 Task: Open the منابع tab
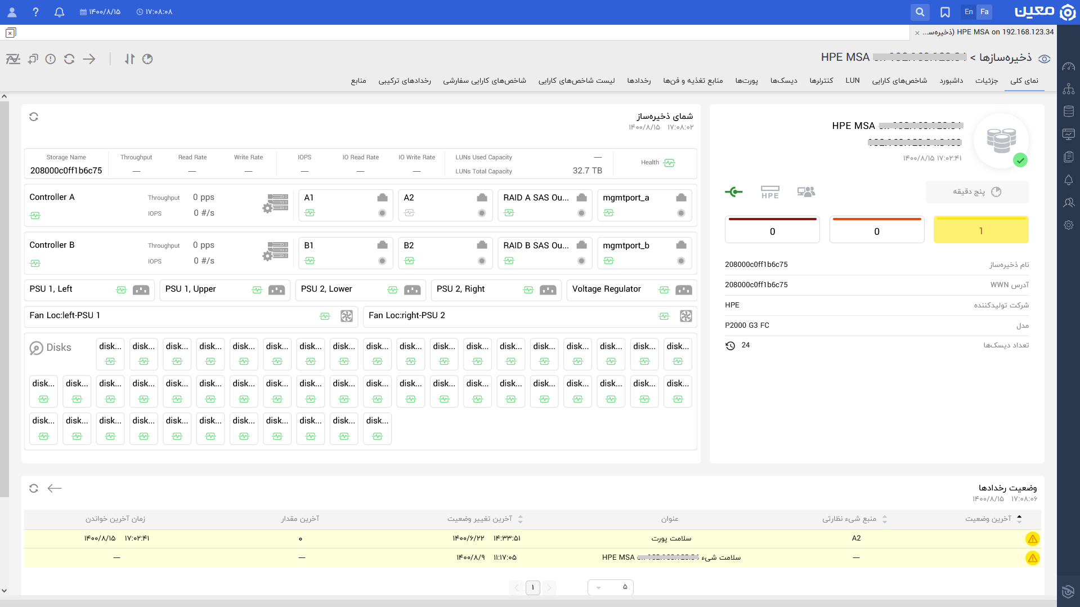pos(358,81)
